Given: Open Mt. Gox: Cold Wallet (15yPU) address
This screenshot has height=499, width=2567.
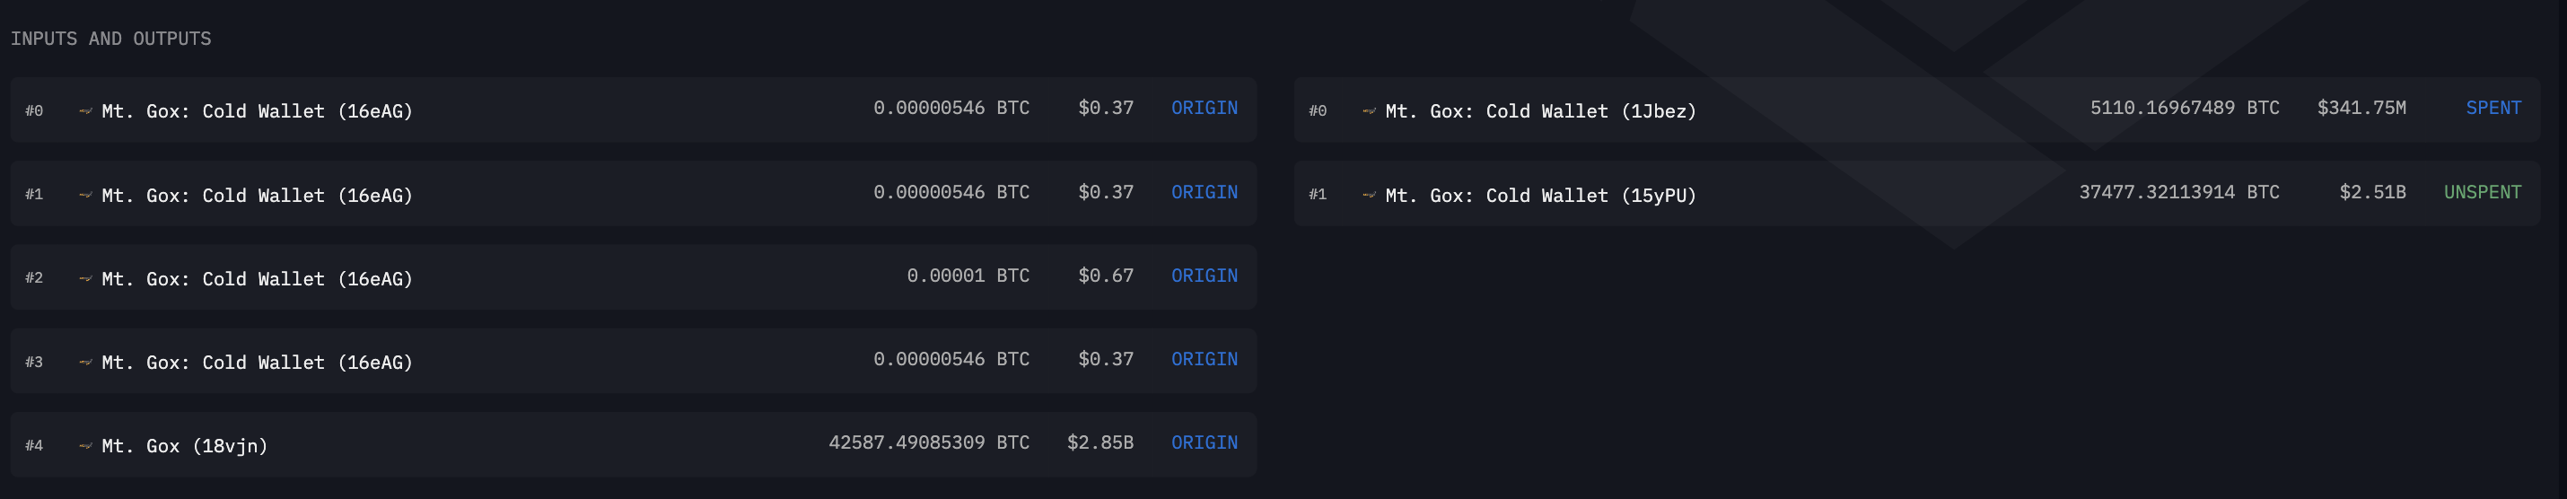Looking at the screenshot, I should (x=1540, y=194).
